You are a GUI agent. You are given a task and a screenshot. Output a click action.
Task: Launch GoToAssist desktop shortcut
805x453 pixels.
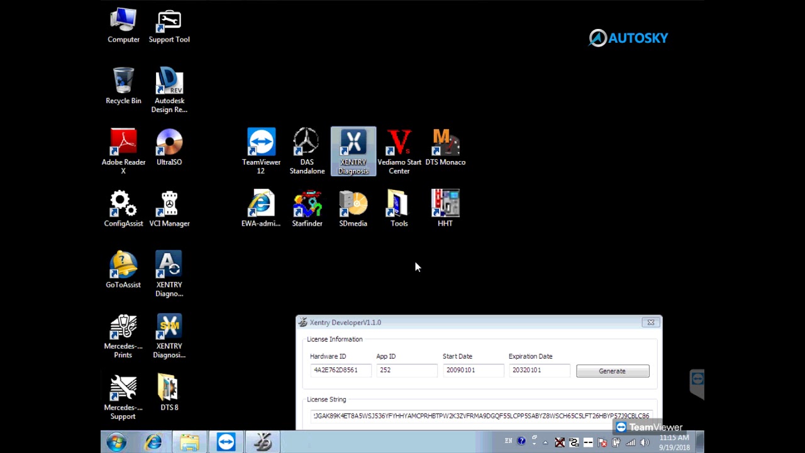click(x=123, y=270)
